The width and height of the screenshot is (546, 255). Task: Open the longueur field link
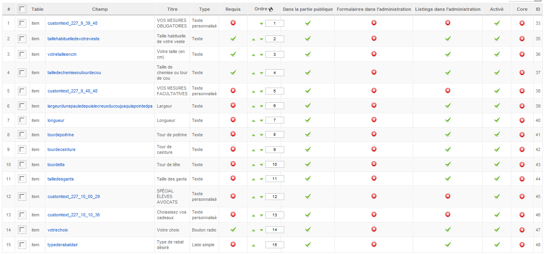pos(56,120)
